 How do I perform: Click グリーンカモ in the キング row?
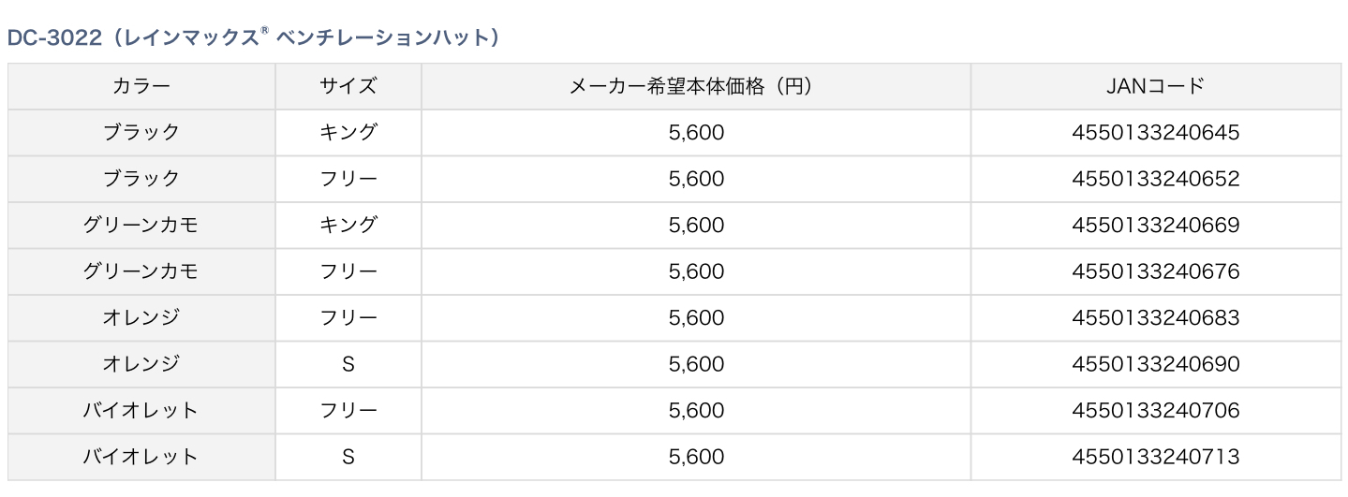click(x=141, y=225)
